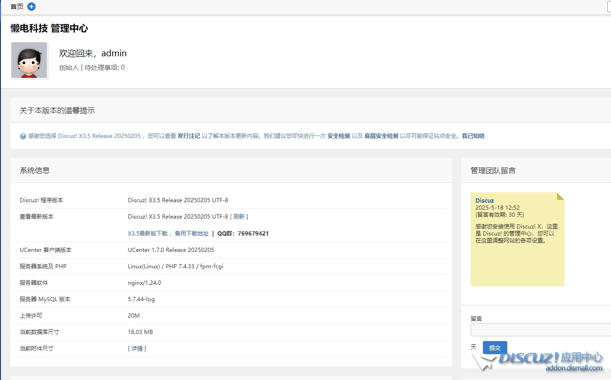This screenshot has width=611, height=380.
Task: Select the 20M upload limit value
Action: pyautogui.click(x=134, y=316)
